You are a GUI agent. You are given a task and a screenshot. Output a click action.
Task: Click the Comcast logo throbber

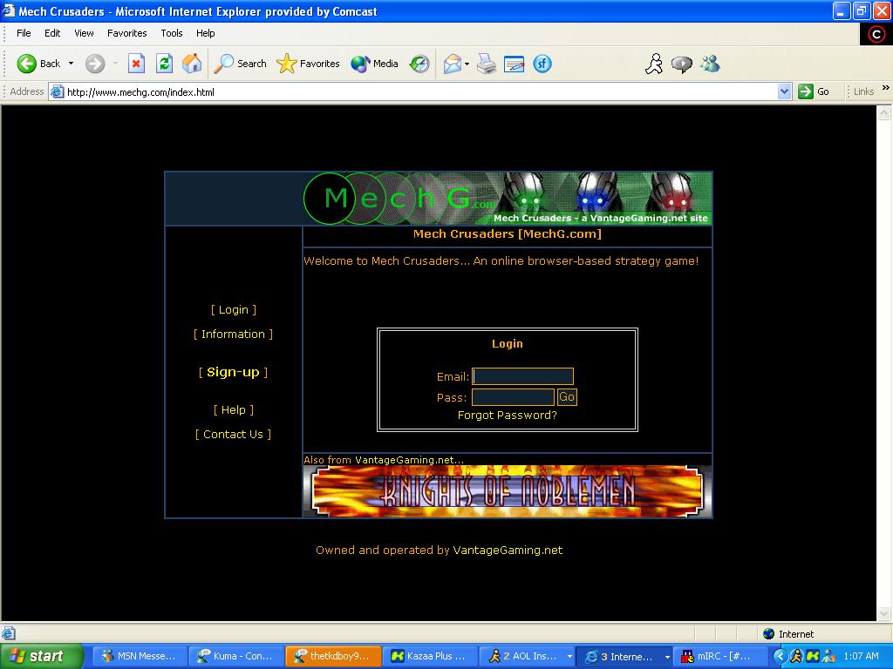coord(876,35)
